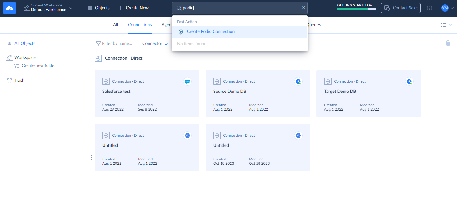Click the grid view layout icon

[443, 25]
